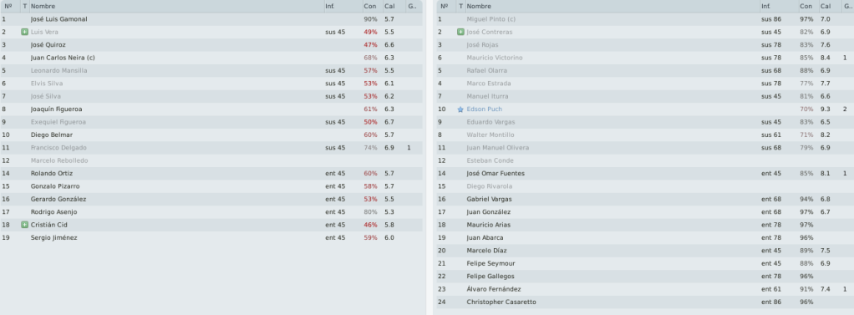Screen dimensions: 854x315
Task: Select Mauricio Victorino player name
Action: coord(495,58)
